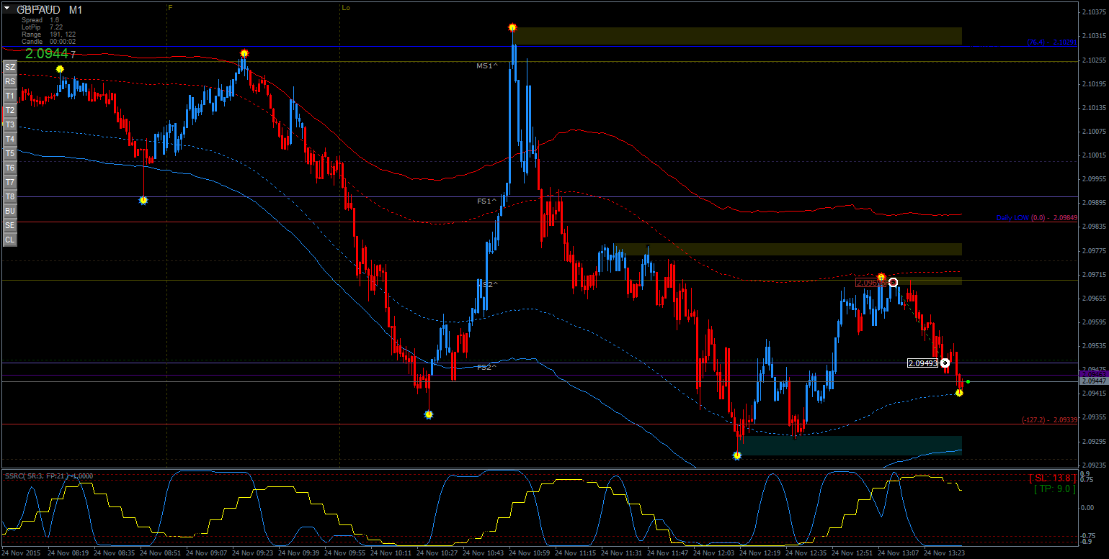
Task: Click the LotPip 7.22 info line
Action: coord(42,27)
